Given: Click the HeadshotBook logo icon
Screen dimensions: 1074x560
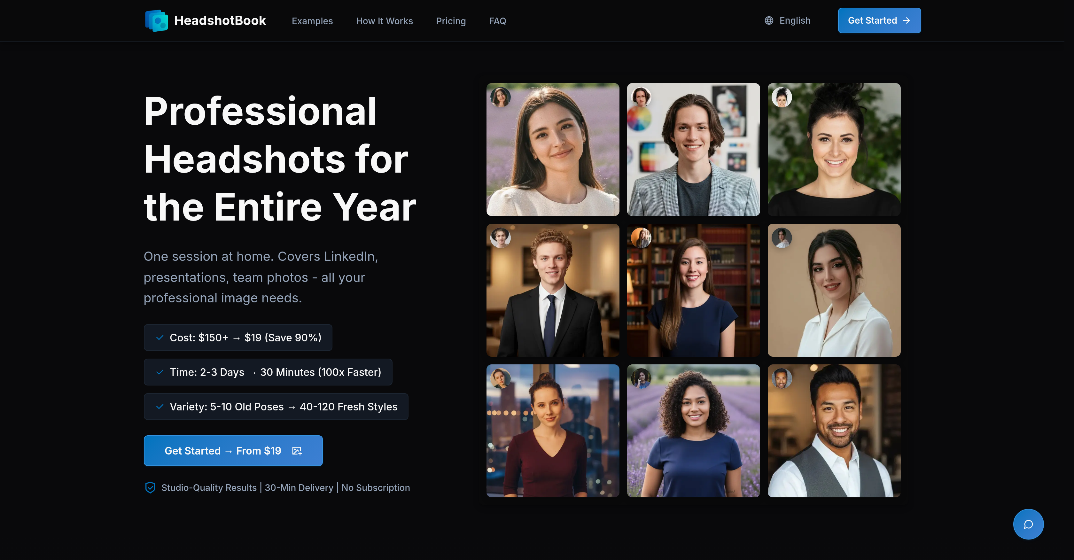Looking at the screenshot, I should pyautogui.click(x=157, y=20).
